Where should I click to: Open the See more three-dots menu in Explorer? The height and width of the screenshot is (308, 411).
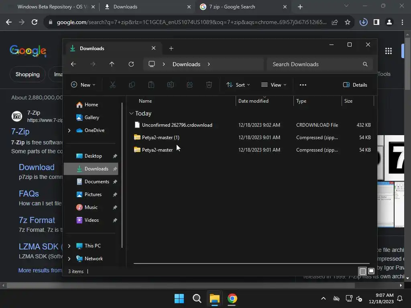pyautogui.click(x=303, y=85)
